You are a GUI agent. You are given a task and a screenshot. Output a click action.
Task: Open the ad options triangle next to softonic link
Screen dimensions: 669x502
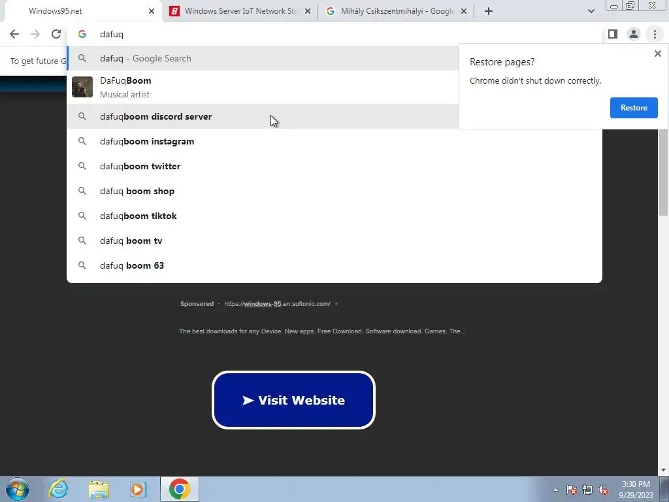pyautogui.click(x=336, y=304)
